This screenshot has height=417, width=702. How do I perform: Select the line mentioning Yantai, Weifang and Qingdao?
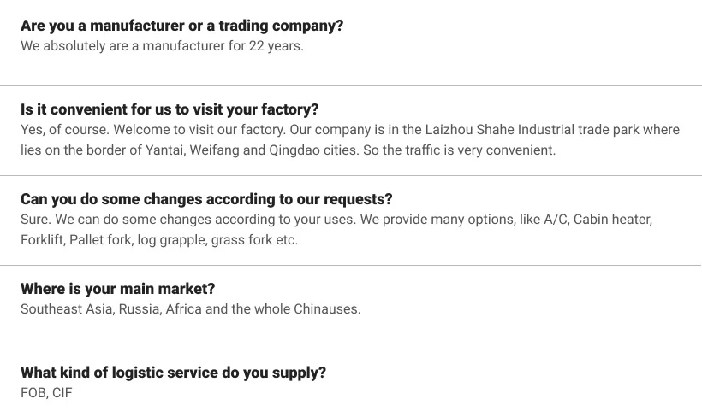pos(288,150)
